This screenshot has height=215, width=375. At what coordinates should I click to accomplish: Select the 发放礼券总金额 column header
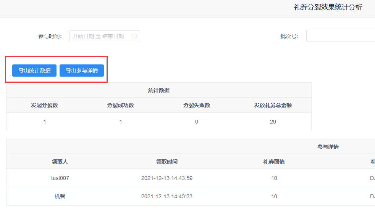(x=273, y=105)
